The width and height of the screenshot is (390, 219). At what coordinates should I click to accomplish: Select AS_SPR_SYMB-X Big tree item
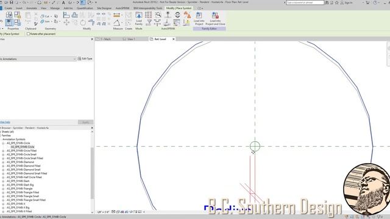18,207
